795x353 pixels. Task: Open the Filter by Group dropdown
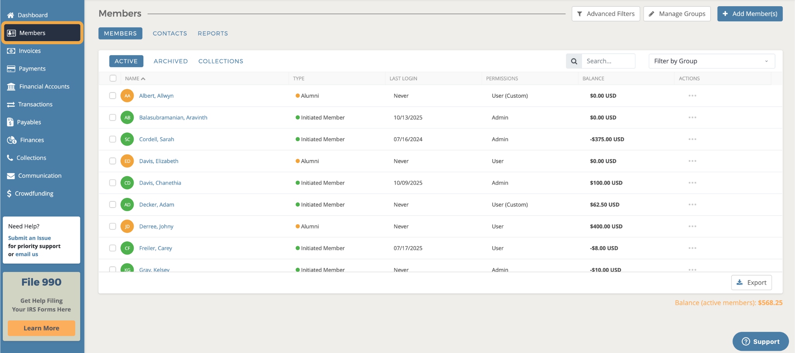[711, 61]
